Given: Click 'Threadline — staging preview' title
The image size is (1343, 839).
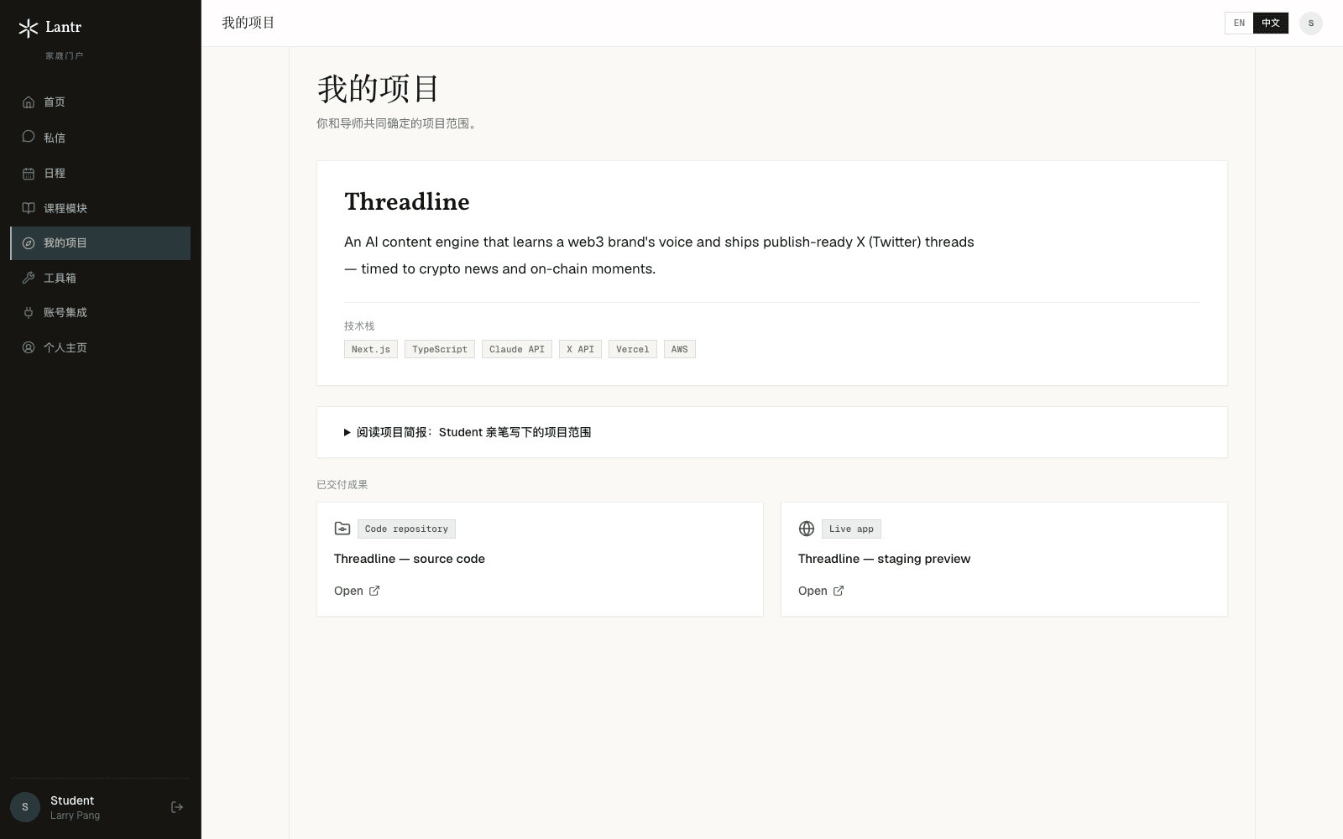Looking at the screenshot, I should click(884, 559).
